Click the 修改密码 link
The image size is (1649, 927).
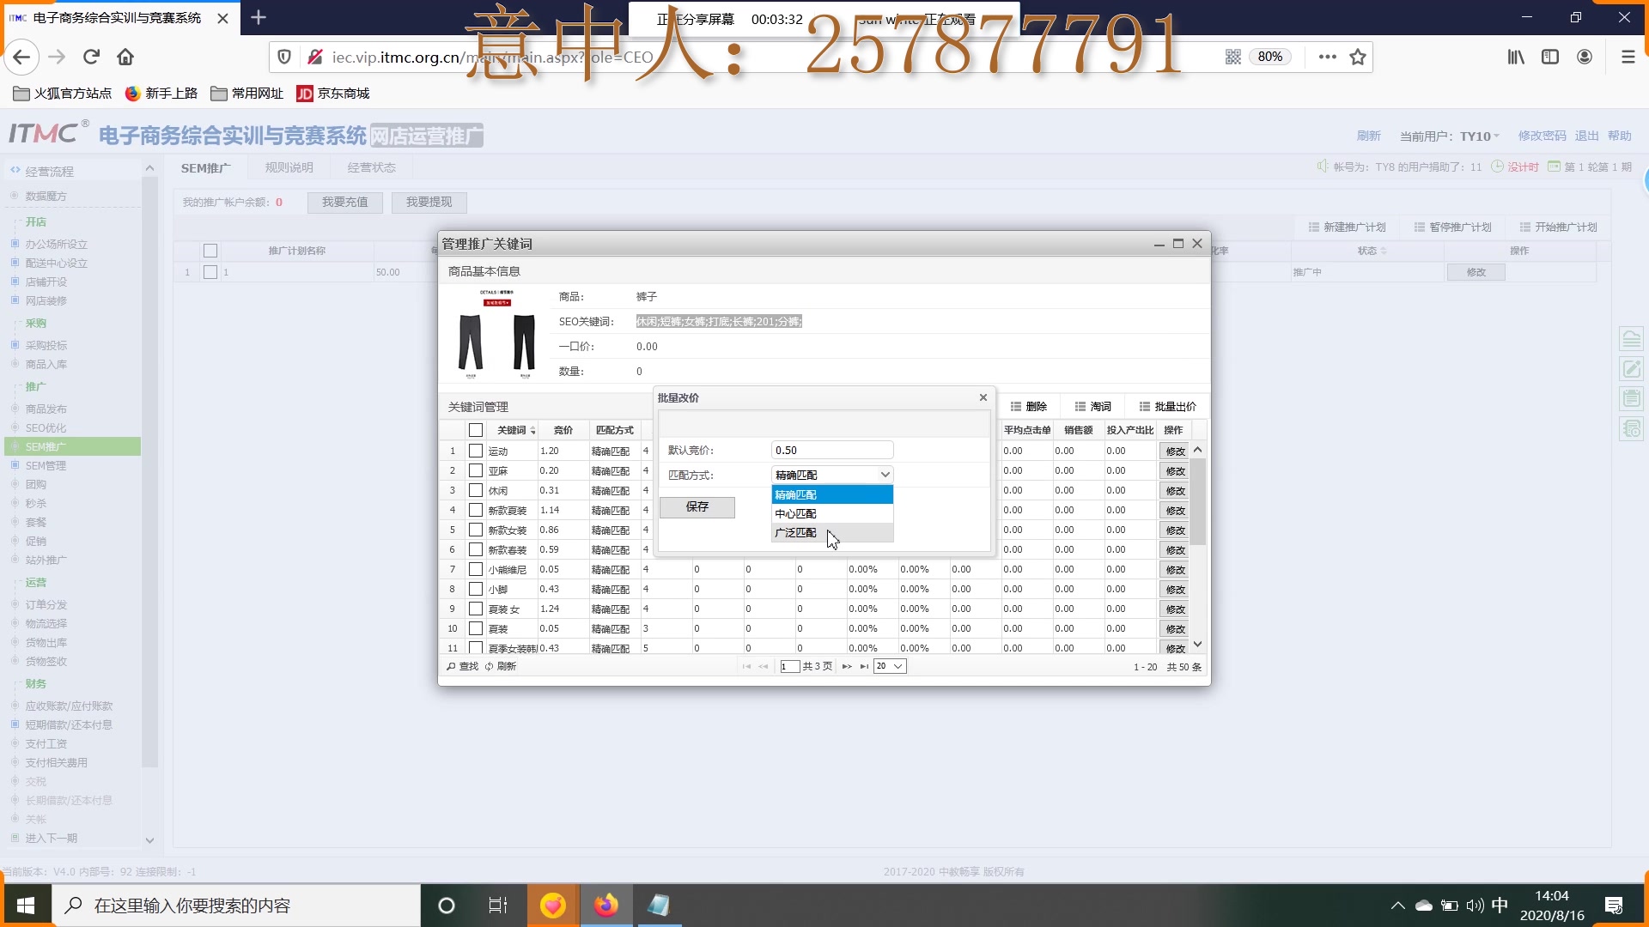pos(1543,136)
